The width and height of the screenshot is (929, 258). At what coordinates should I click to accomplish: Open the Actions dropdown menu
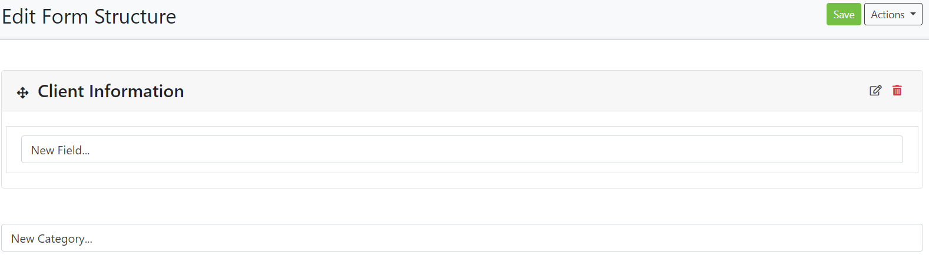[892, 15]
